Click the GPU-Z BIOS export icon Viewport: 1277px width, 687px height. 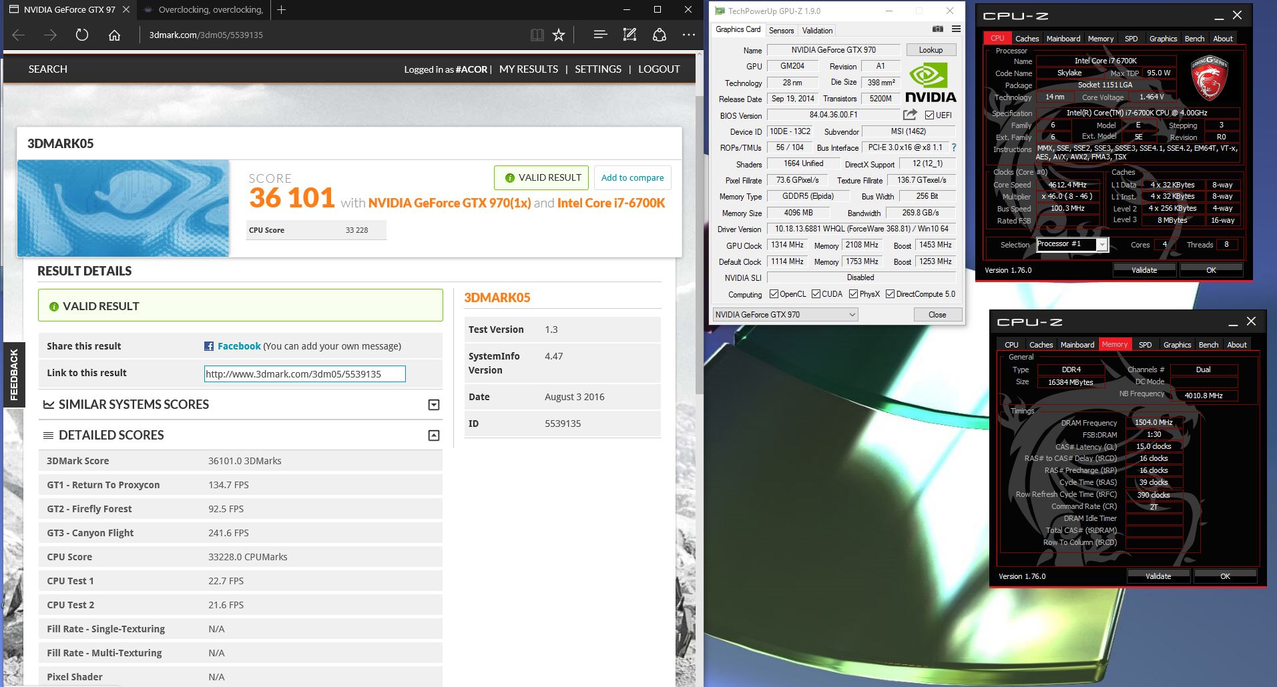pos(910,115)
